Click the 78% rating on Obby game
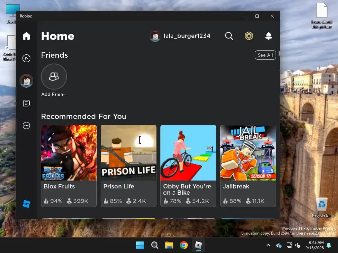The width and height of the screenshot is (338, 253). coord(172,201)
